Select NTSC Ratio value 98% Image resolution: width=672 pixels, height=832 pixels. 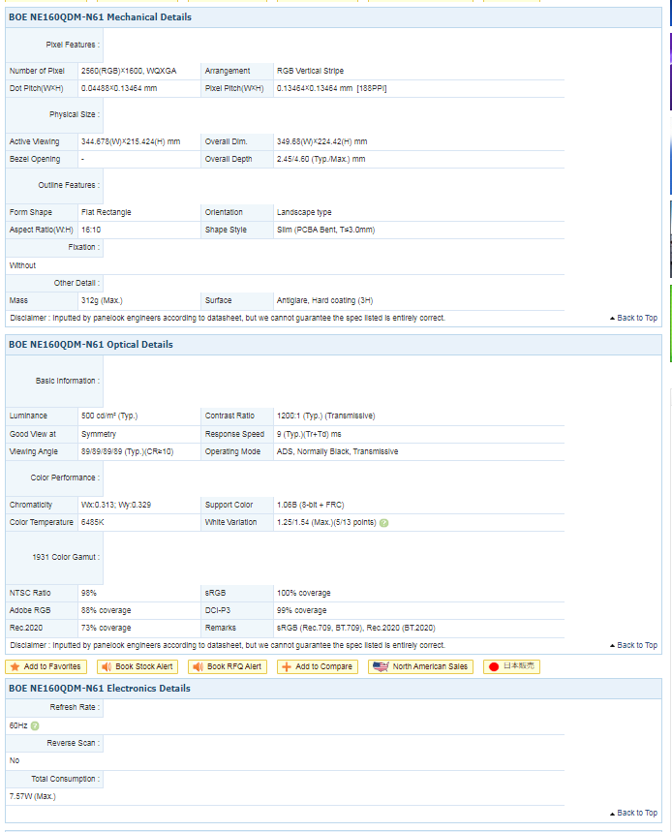(x=89, y=593)
